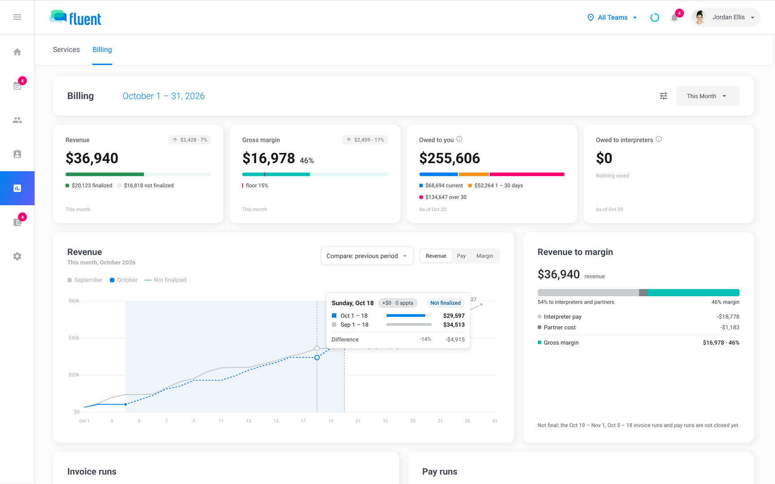Click the October data point on Oct 18

pos(317,358)
